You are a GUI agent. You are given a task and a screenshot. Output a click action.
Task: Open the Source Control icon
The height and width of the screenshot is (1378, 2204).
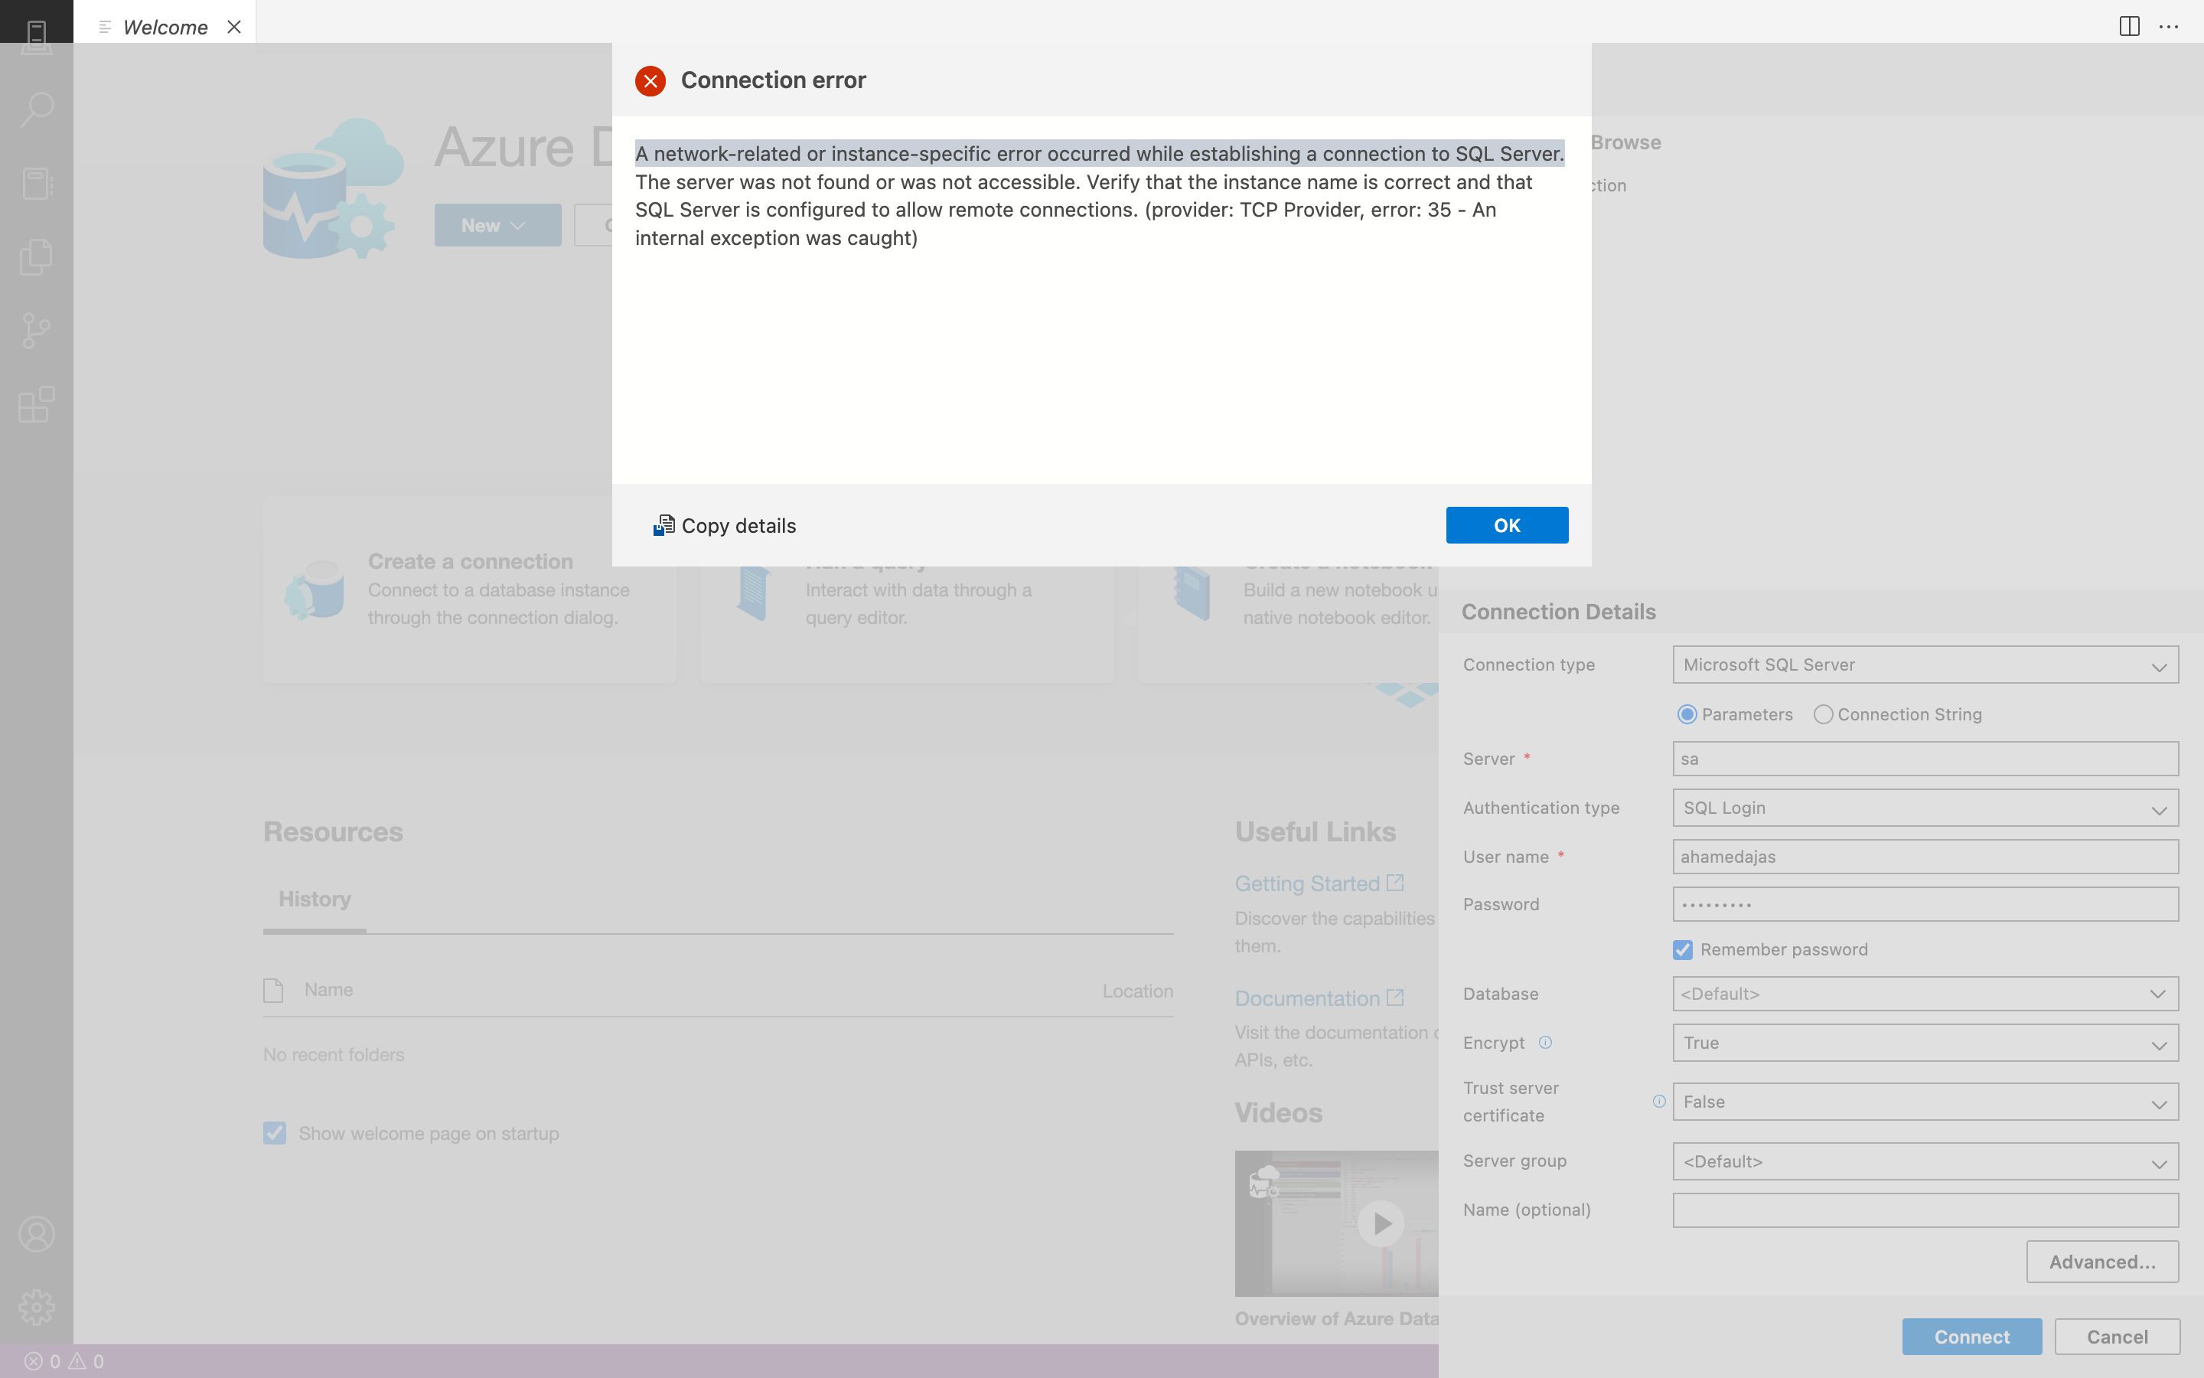coord(37,330)
